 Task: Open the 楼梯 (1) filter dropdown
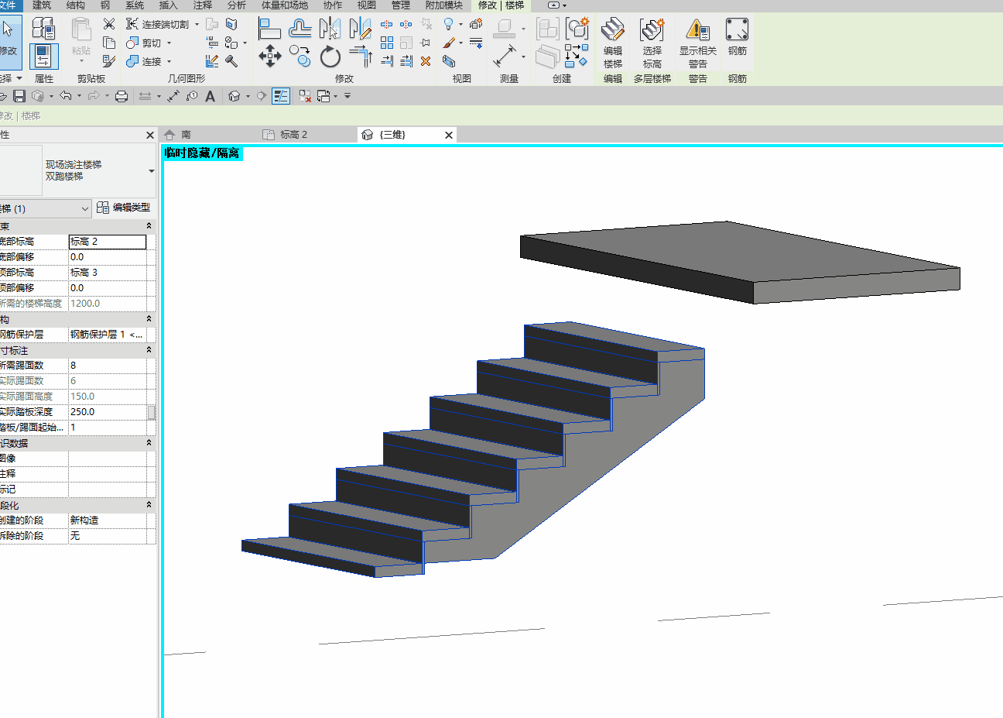tap(85, 208)
